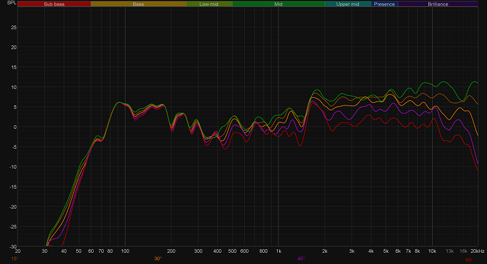Select the 15° legend label
This screenshot has height=264, width=487.
point(15,259)
